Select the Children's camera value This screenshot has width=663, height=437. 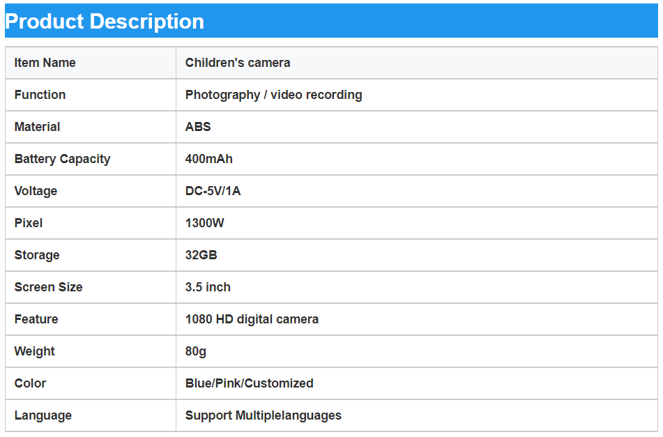coord(237,63)
